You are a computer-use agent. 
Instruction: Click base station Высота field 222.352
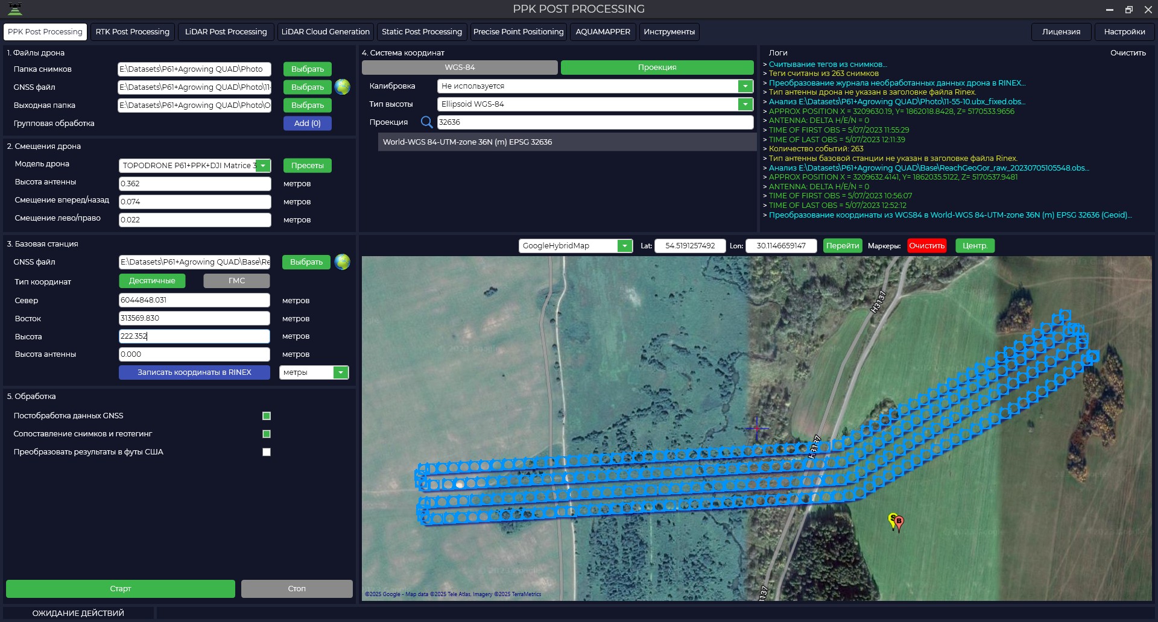194,336
